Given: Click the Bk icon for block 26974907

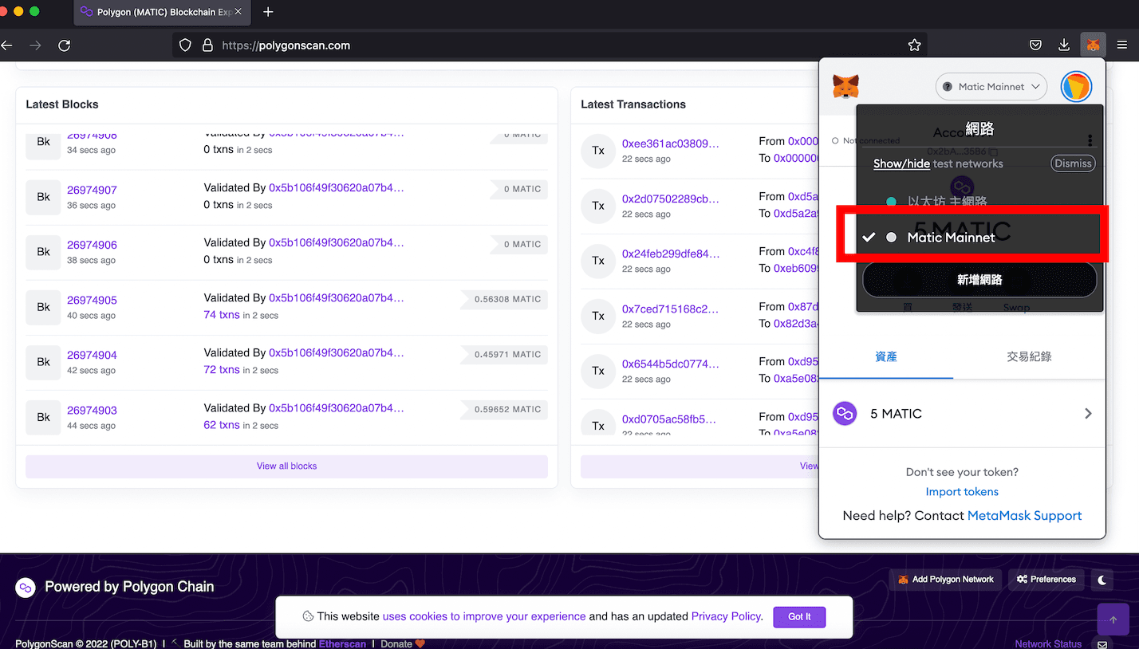Looking at the screenshot, I should [x=43, y=196].
